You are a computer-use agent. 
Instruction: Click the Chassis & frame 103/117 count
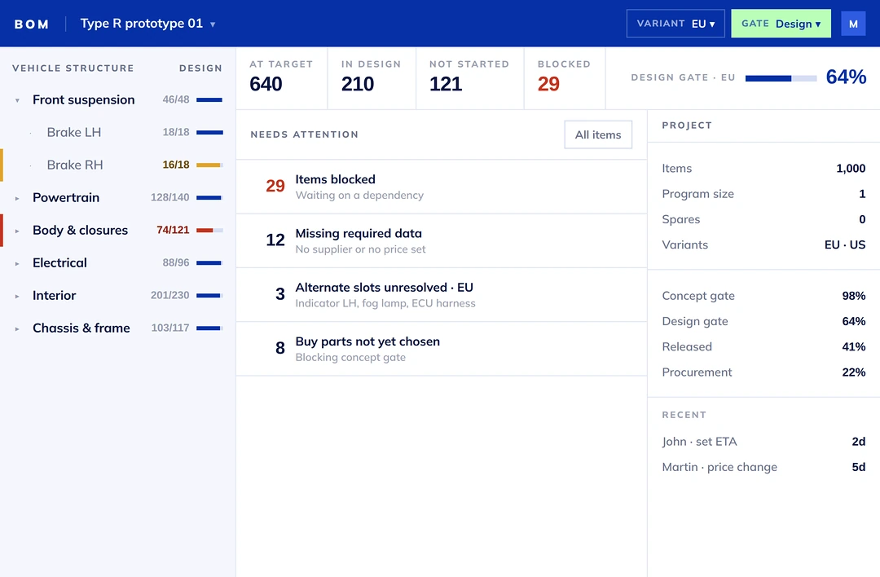(170, 328)
